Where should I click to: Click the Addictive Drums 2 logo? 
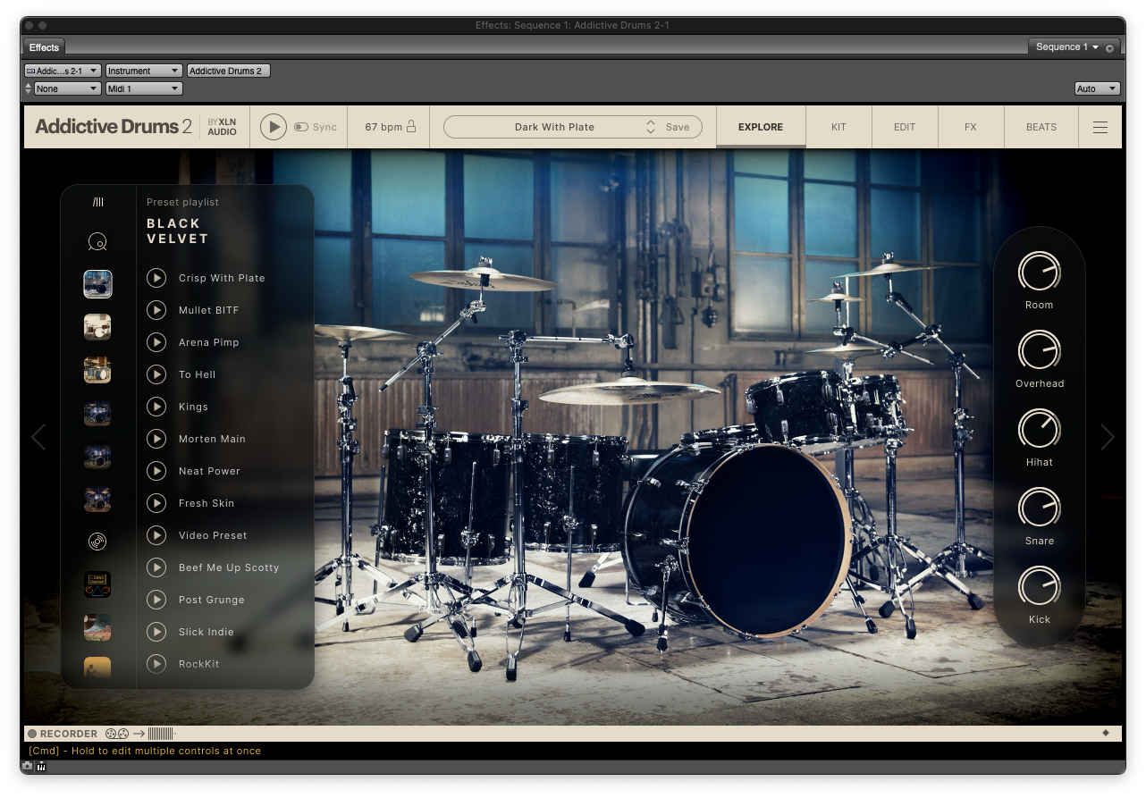[x=114, y=127]
